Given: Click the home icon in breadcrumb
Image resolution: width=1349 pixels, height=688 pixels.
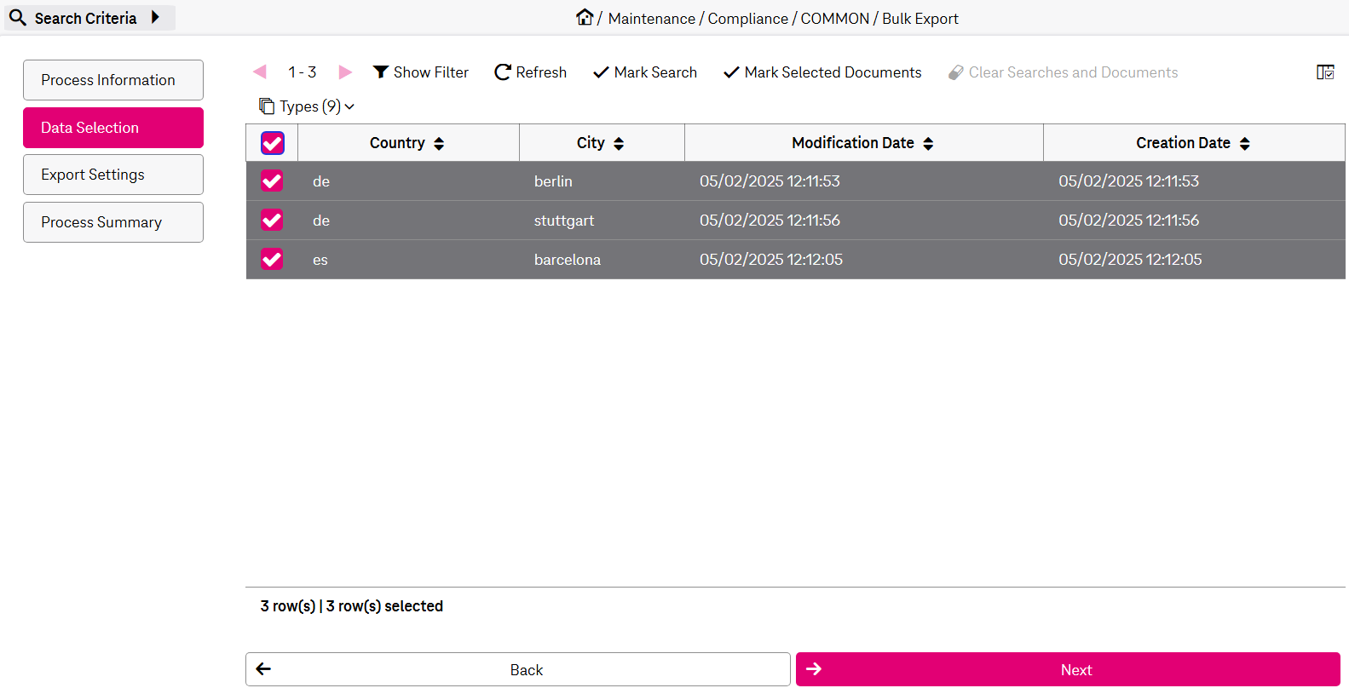Looking at the screenshot, I should click(584, 17).
